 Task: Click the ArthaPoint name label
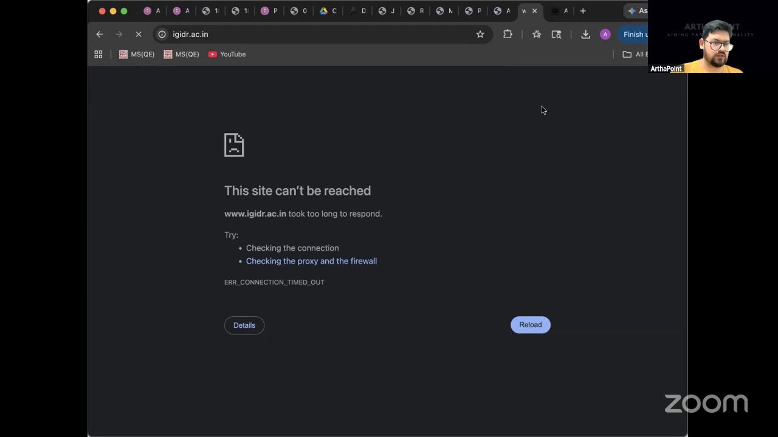(x=666, y=69)
